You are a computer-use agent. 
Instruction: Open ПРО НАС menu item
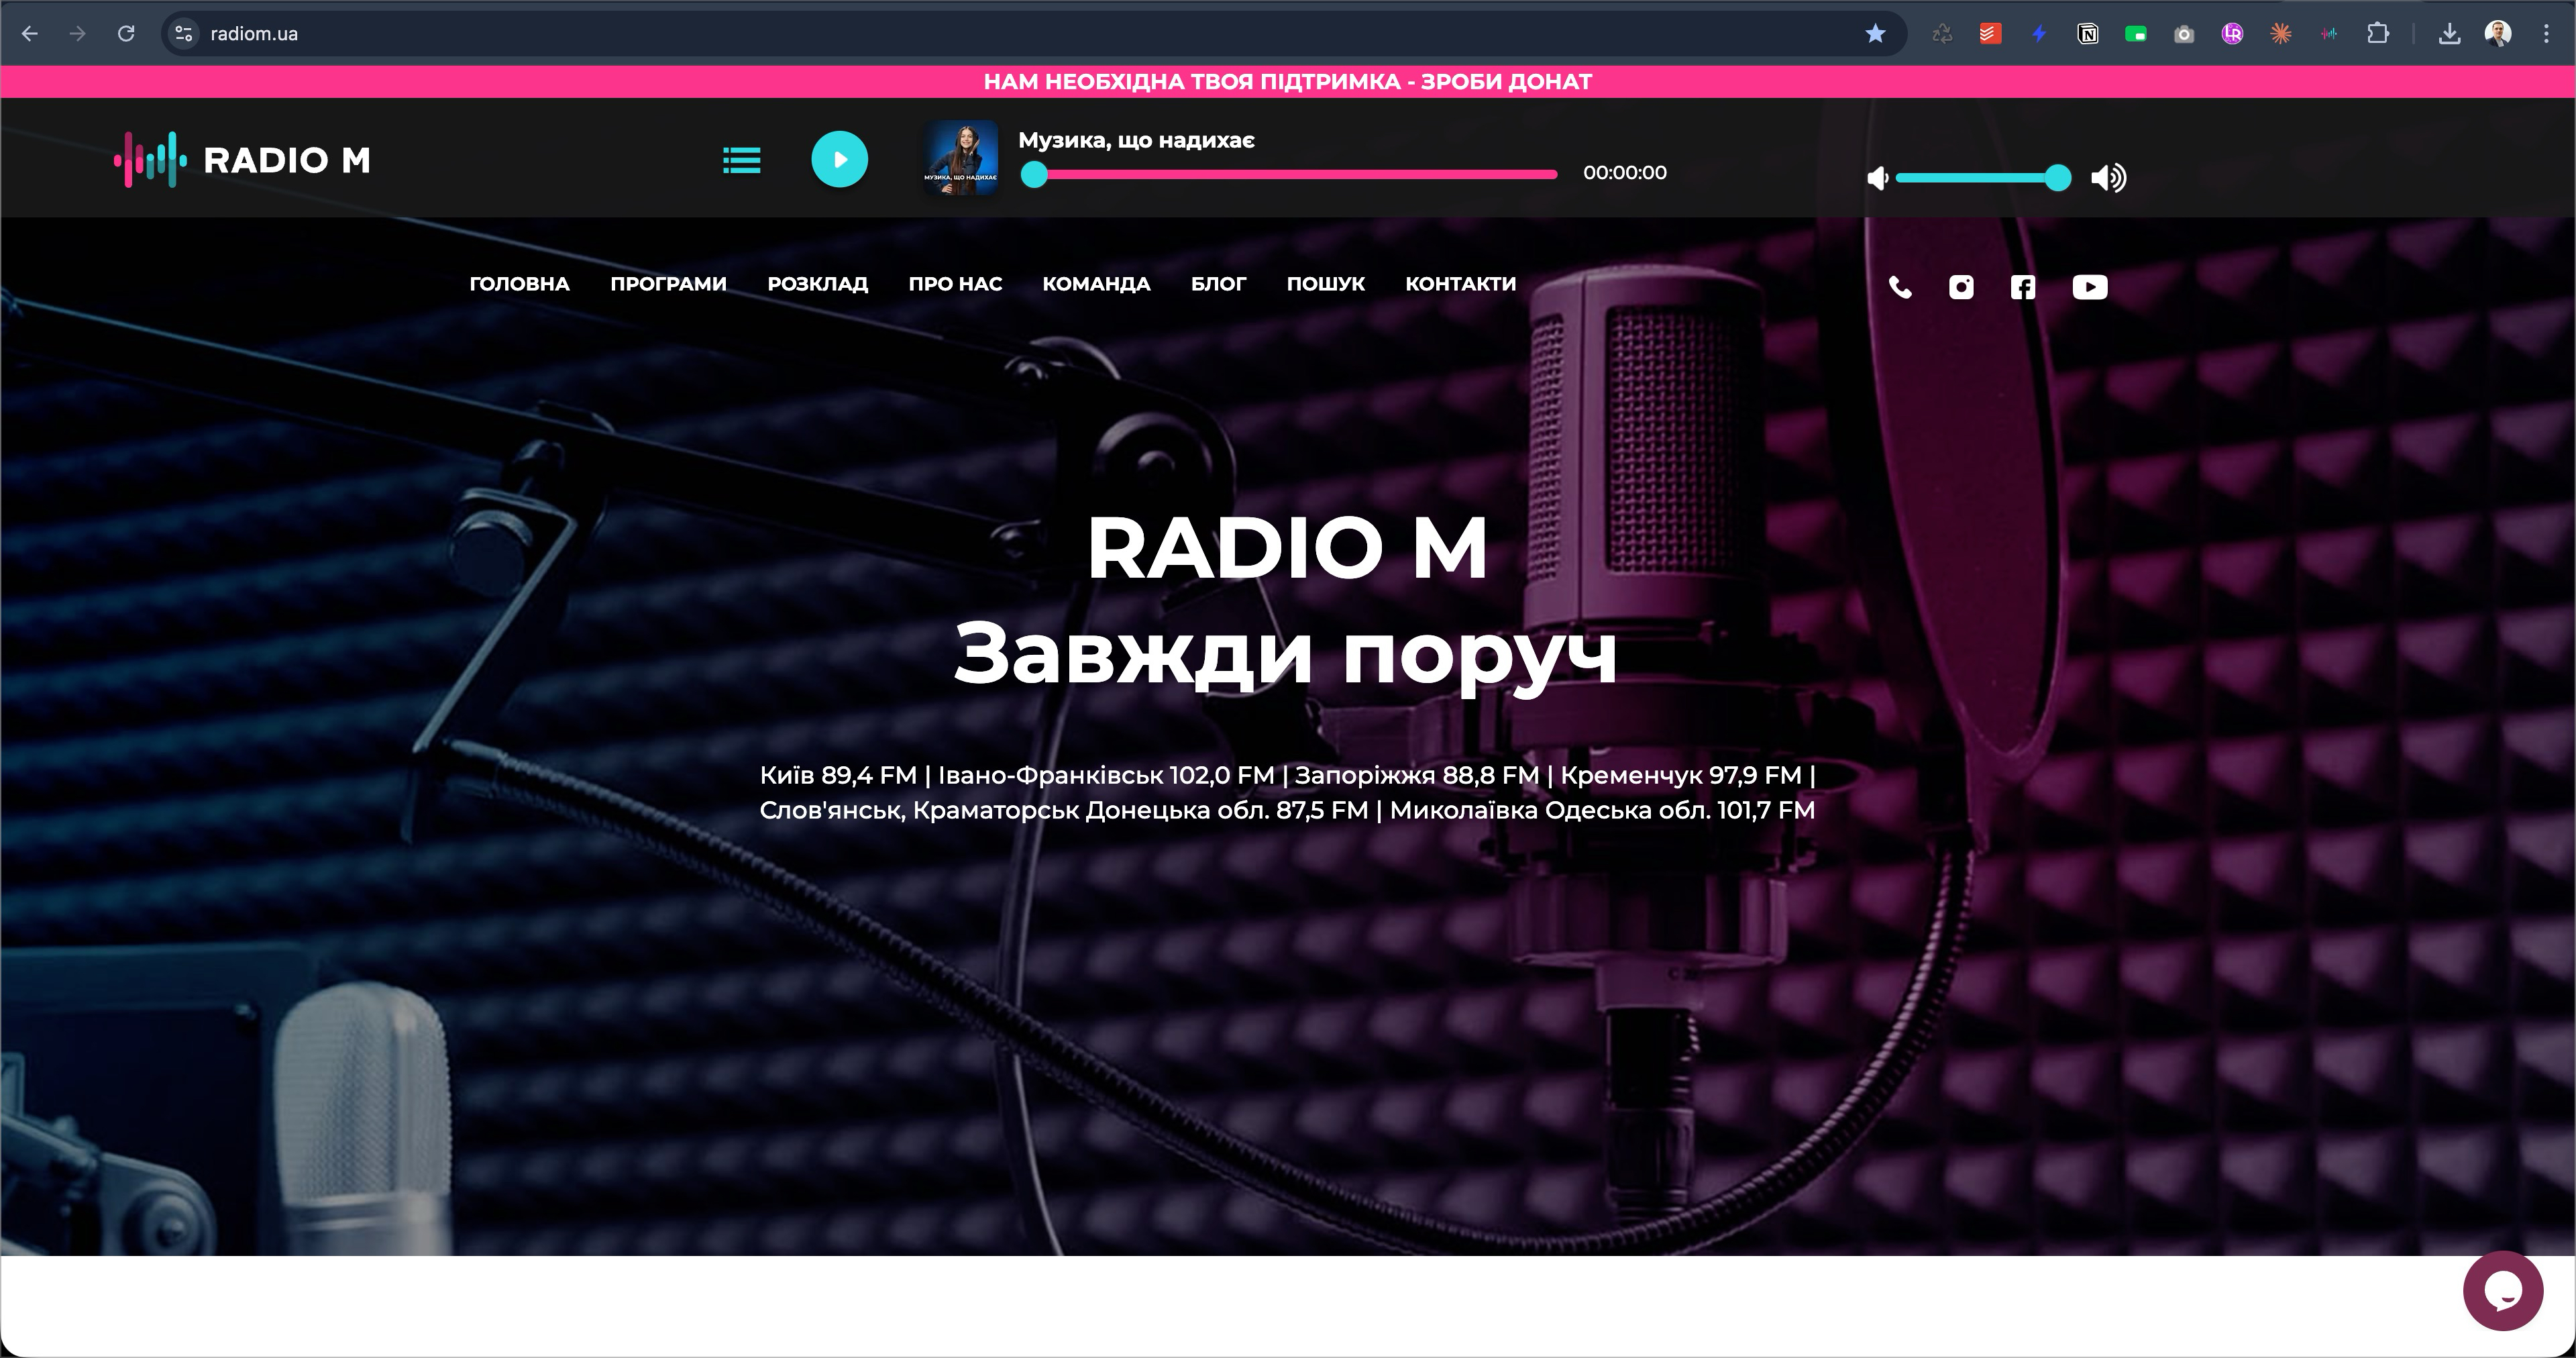coord(955,284)
